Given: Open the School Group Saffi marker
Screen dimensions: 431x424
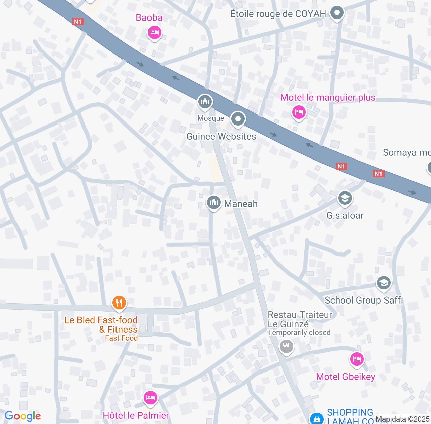Looking at the screenshot, I should 384,283.
